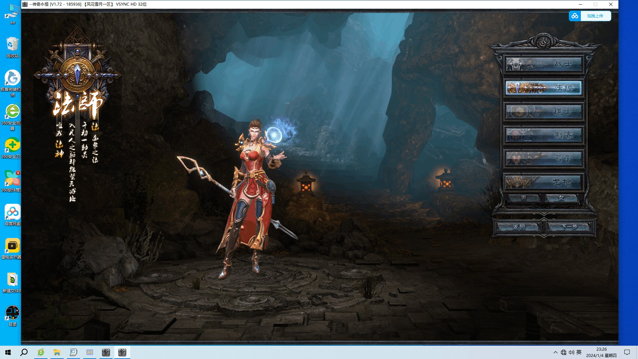The width and height of the screenshot is (638, 359).
Task: Open the aa computer desktop icon
Action: pyautogui.click(x=13, y=14)
